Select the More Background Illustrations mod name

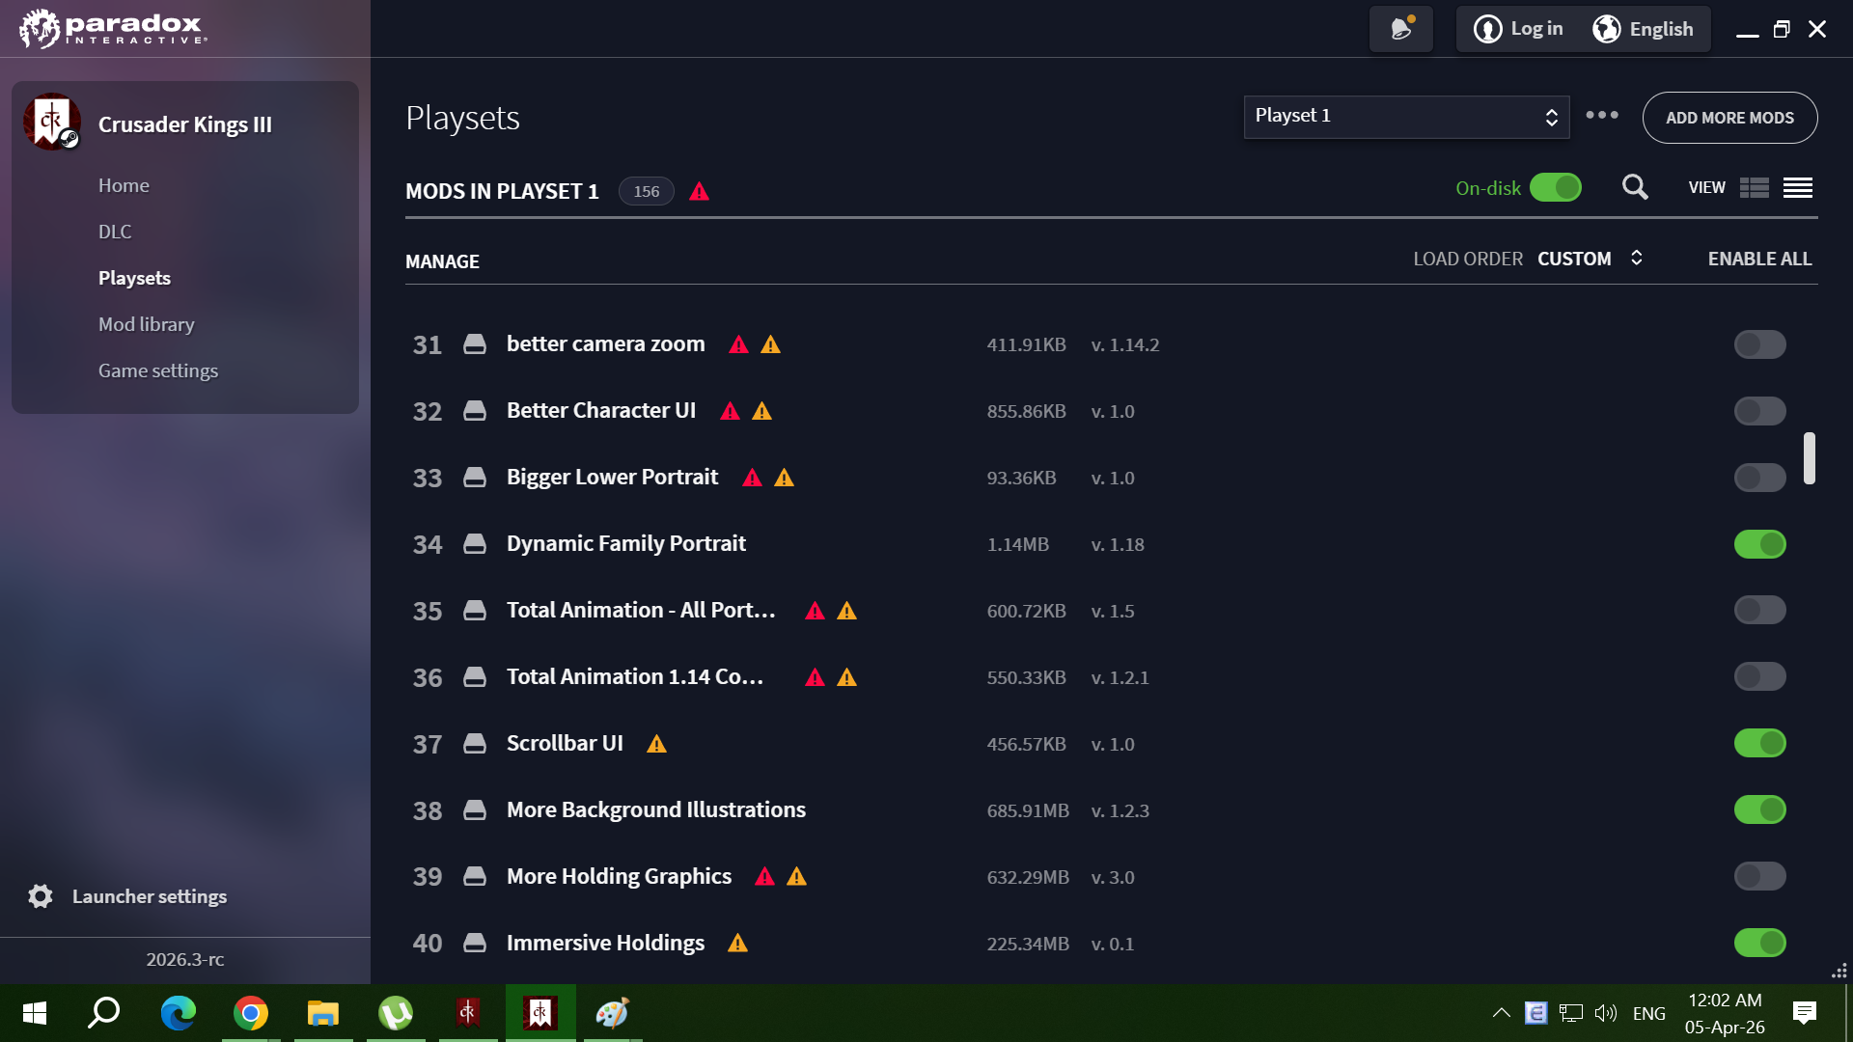tap(656, 809)
